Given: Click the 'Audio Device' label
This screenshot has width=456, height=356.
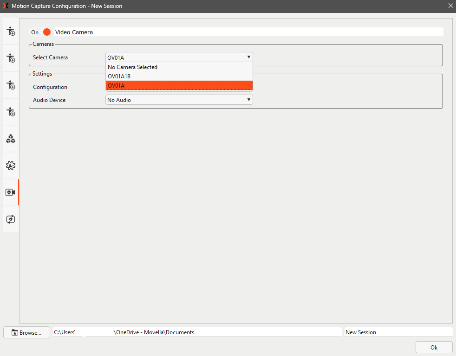Looking at the screenshot, I should click(x=49, y=100).
